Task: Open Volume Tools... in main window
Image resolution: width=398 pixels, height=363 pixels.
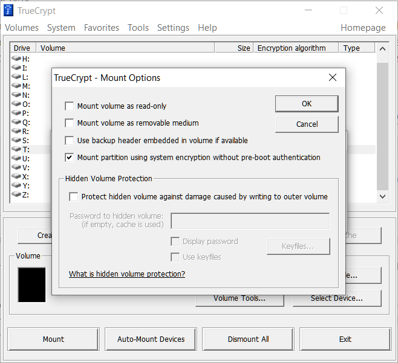Action: 240,300
